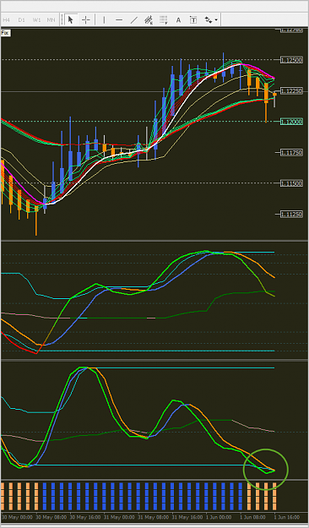Select the Fibonacci Retracement tool
The image size is (309, 528).
click(164, 20)
